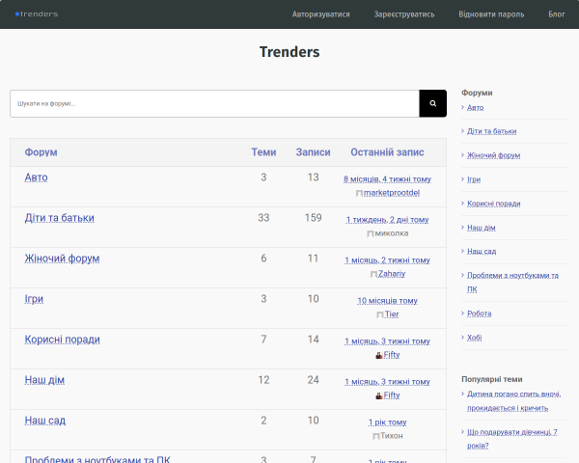The height and width of the screenshot is (463, 579).
Task: Click the Теми column header
Action: click(263, 152)
